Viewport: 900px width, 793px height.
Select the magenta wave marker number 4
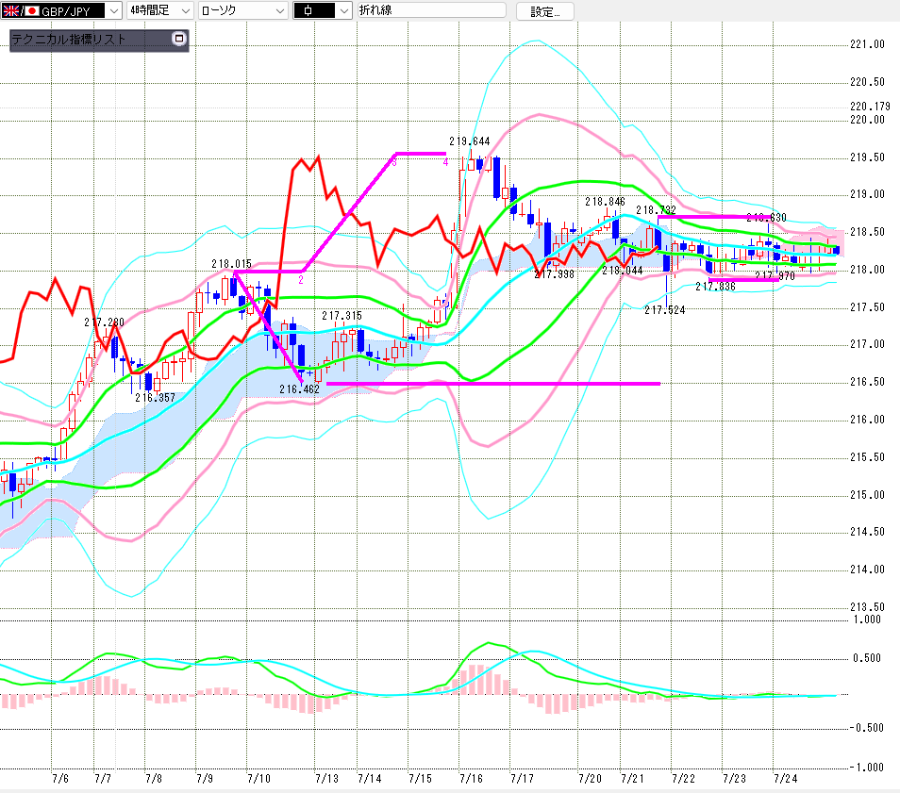(x=445, y=162)
